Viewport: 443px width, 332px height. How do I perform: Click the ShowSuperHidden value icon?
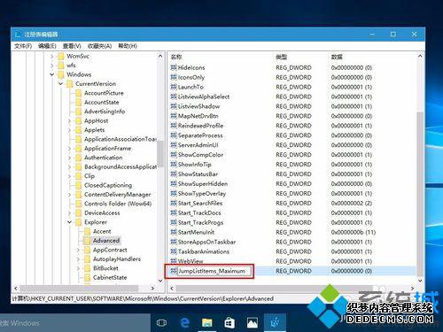[x=174, y=184]
